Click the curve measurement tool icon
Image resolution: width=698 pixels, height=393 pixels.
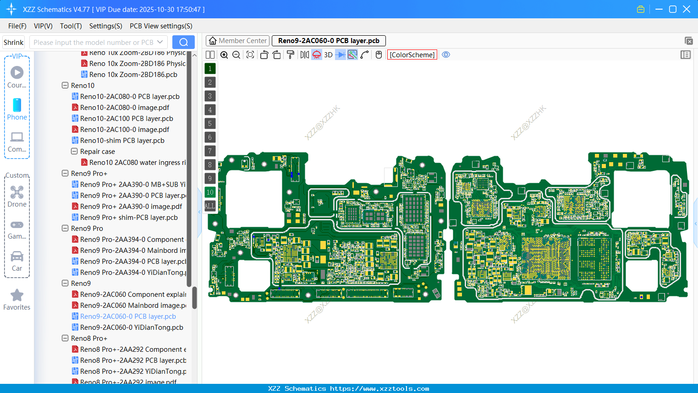(365, 55)
